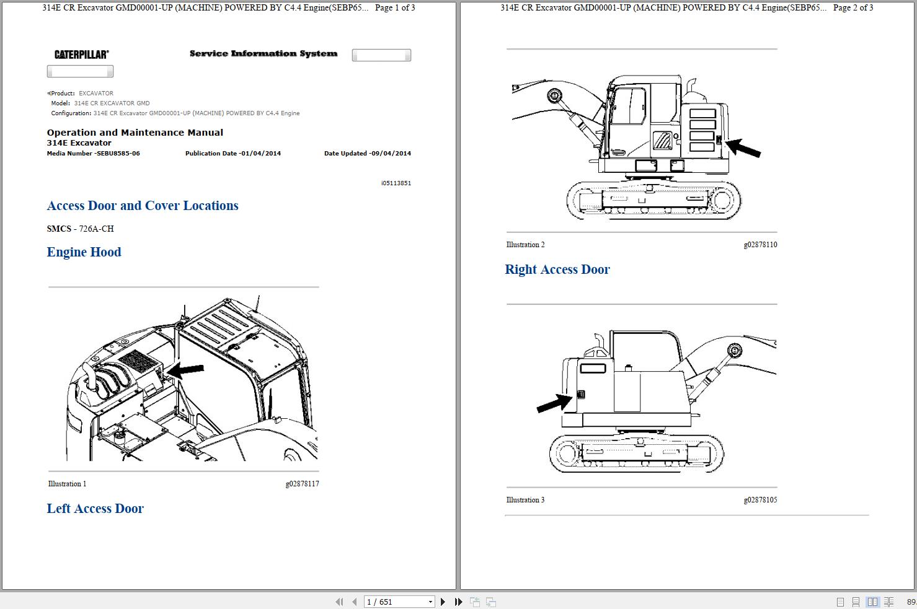Screen dimensions: 917x609
Task: Click the Engine Hood section heading
Action: (84, 252)
